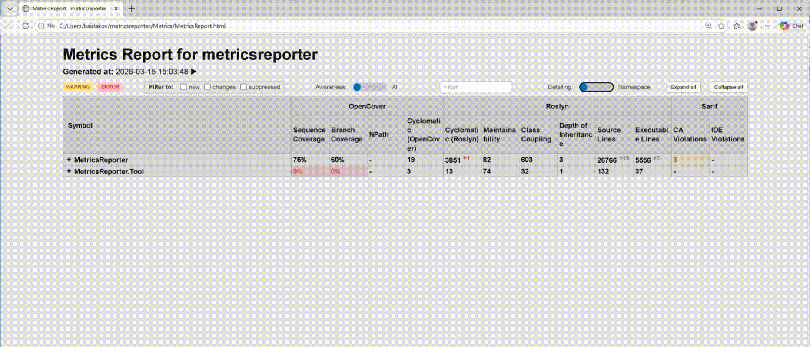Open the Copilot Chat button
This screenshot has height=347, width=810.
click(791, 26)
